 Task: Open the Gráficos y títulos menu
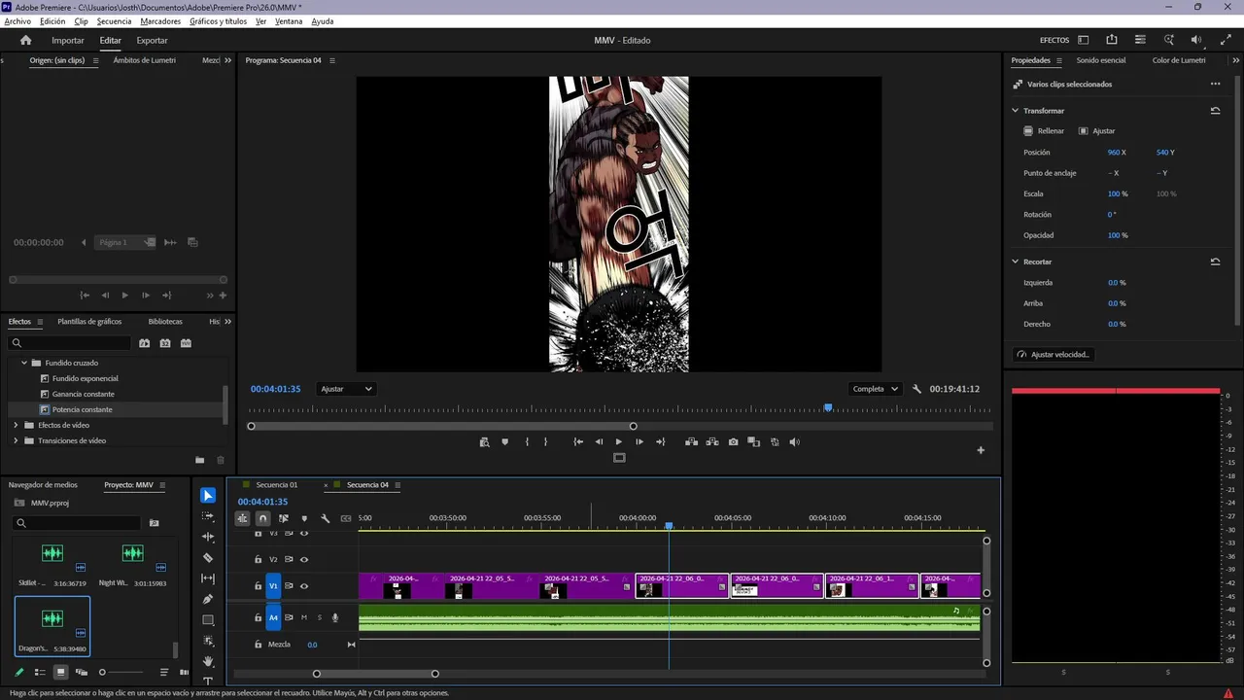click(218, 21)
